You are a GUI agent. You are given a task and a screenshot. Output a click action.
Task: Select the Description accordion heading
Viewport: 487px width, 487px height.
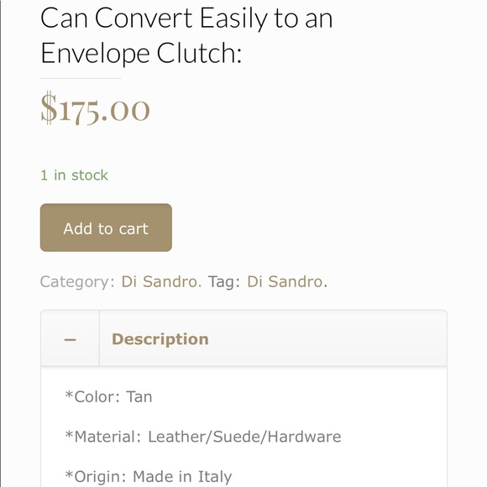(160, 339)
